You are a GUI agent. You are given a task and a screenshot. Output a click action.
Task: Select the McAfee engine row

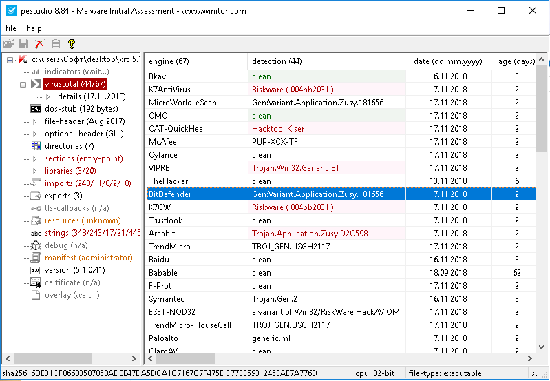coord(340,142)
